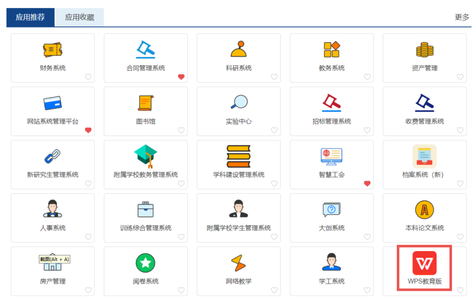Open the 档案系统（新） archive icon

pos(425,156)
